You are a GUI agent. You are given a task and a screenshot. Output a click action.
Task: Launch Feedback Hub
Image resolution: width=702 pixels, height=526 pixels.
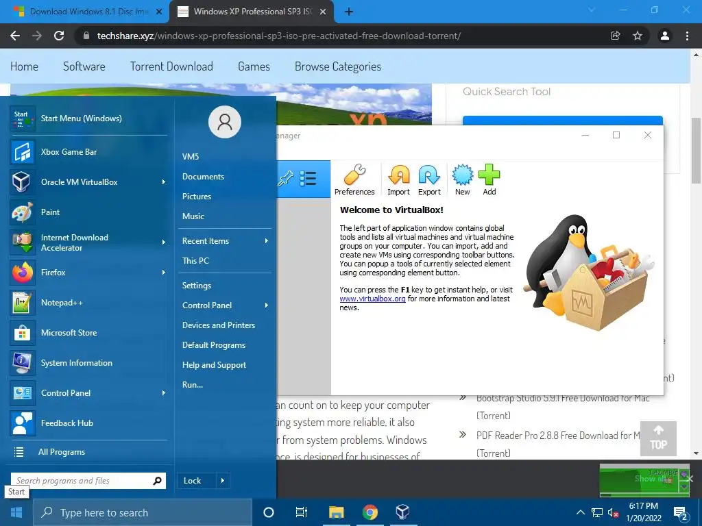(88, 423)
